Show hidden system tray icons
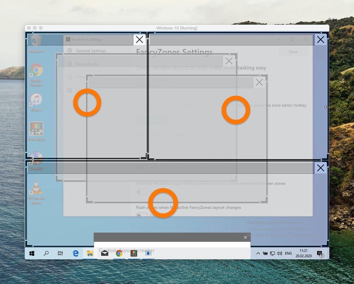The image size is (354, 284). coord(258,253)
